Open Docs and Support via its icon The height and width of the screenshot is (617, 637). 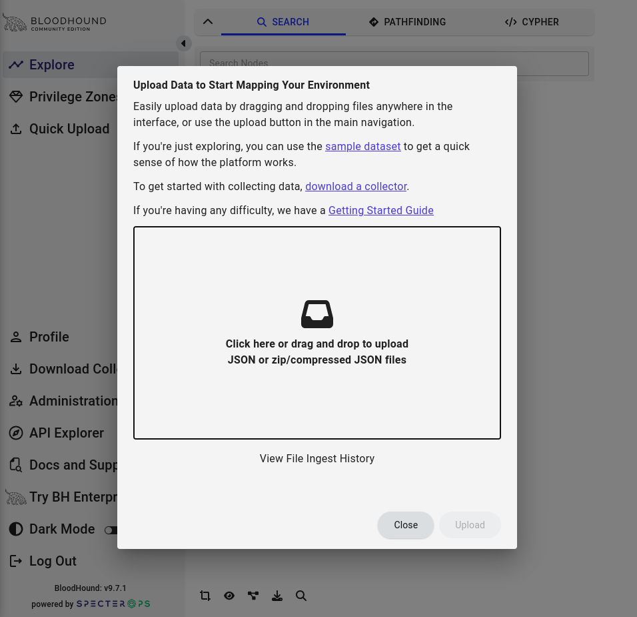point(16,465)
